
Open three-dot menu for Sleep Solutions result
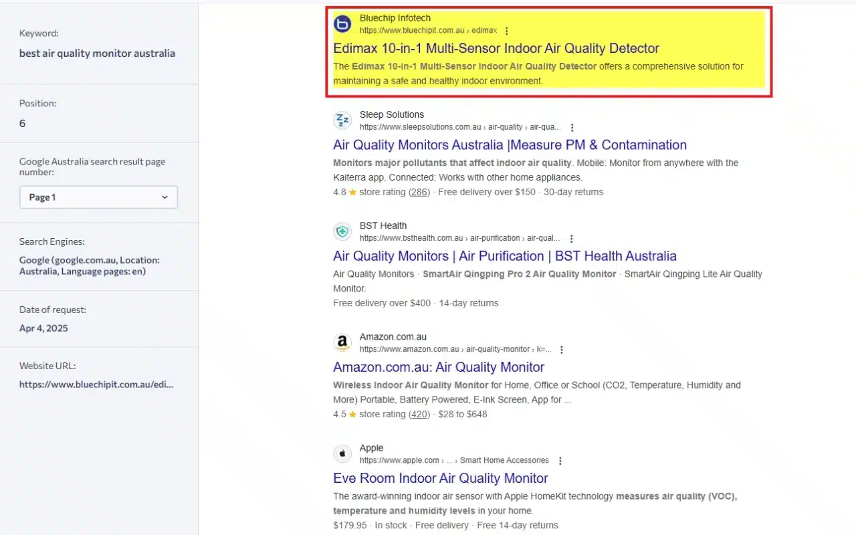pos(572,127)
